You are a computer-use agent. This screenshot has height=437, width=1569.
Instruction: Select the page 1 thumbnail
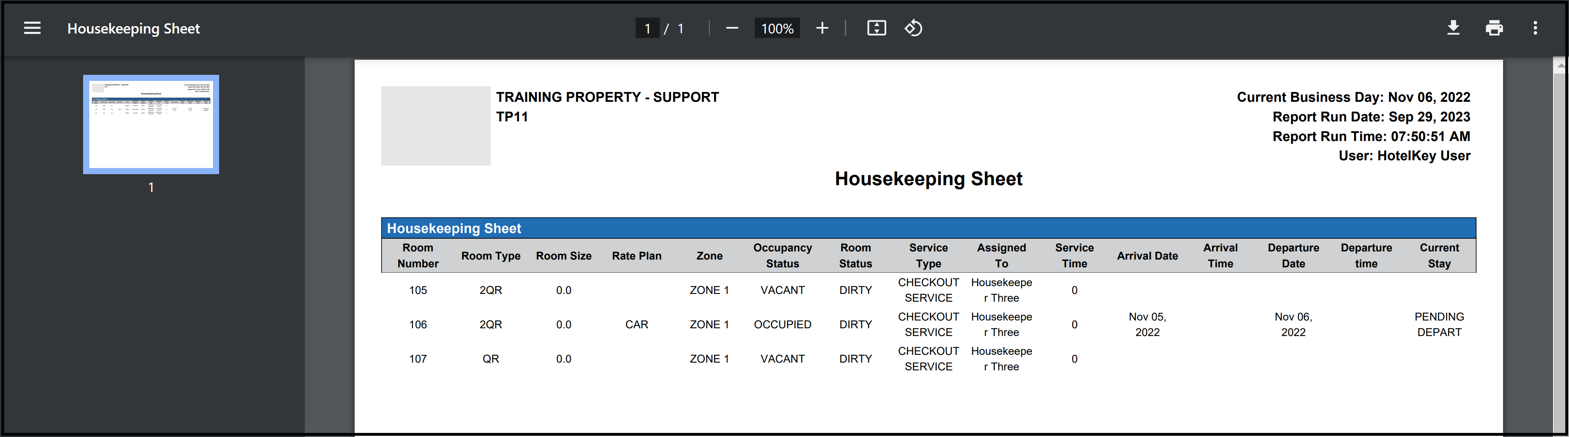151,124
